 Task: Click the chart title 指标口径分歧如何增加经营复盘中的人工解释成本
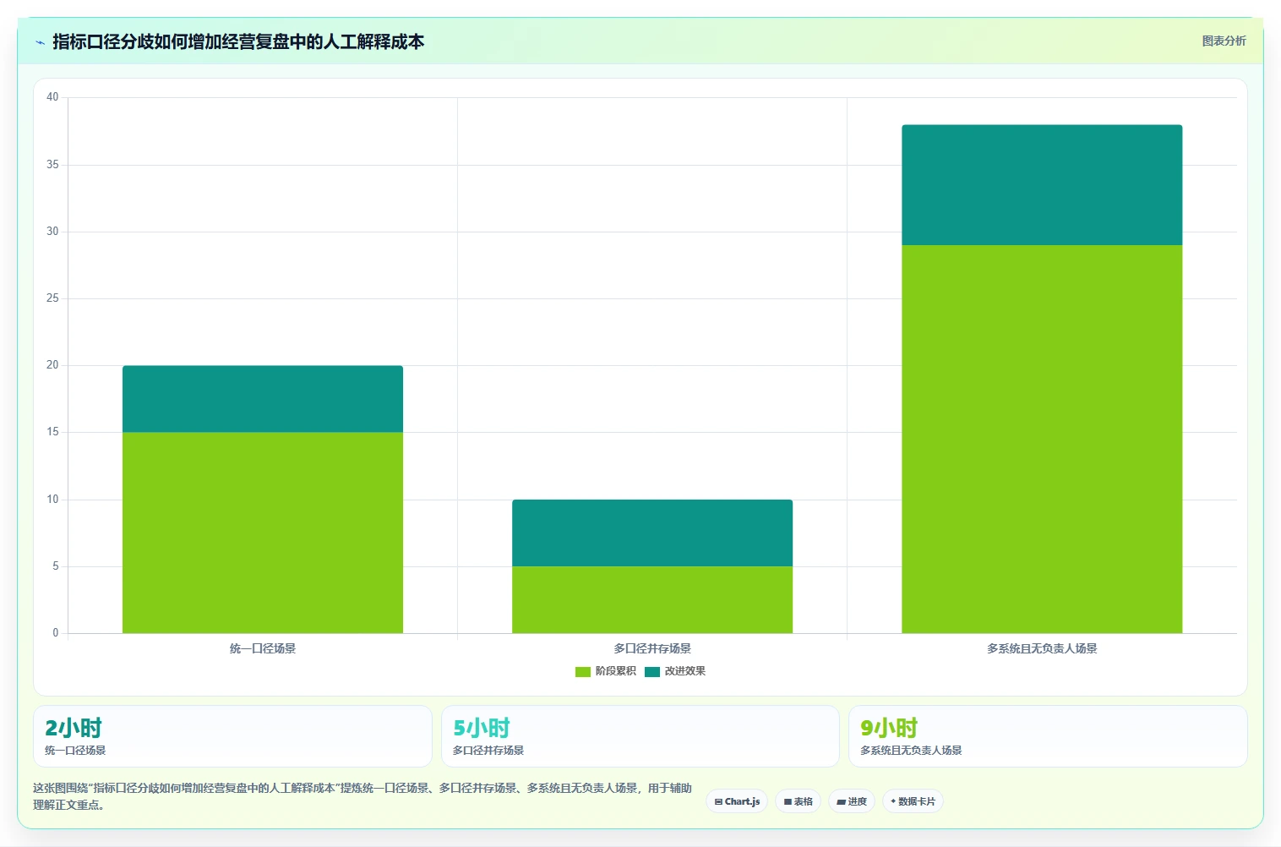(238, 41)
